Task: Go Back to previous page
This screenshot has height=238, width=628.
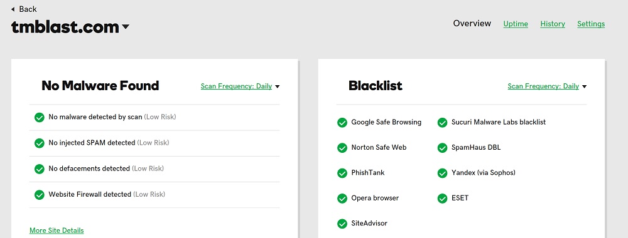Action: click(24, 9)
